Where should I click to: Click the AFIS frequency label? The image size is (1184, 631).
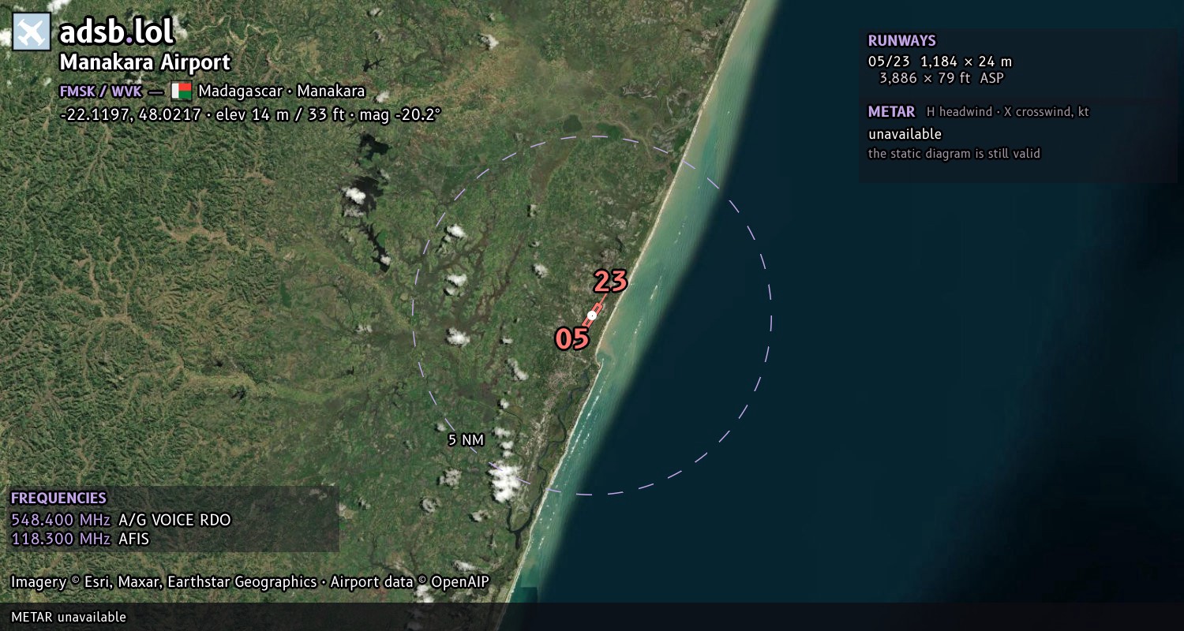[x=133, y=539]
